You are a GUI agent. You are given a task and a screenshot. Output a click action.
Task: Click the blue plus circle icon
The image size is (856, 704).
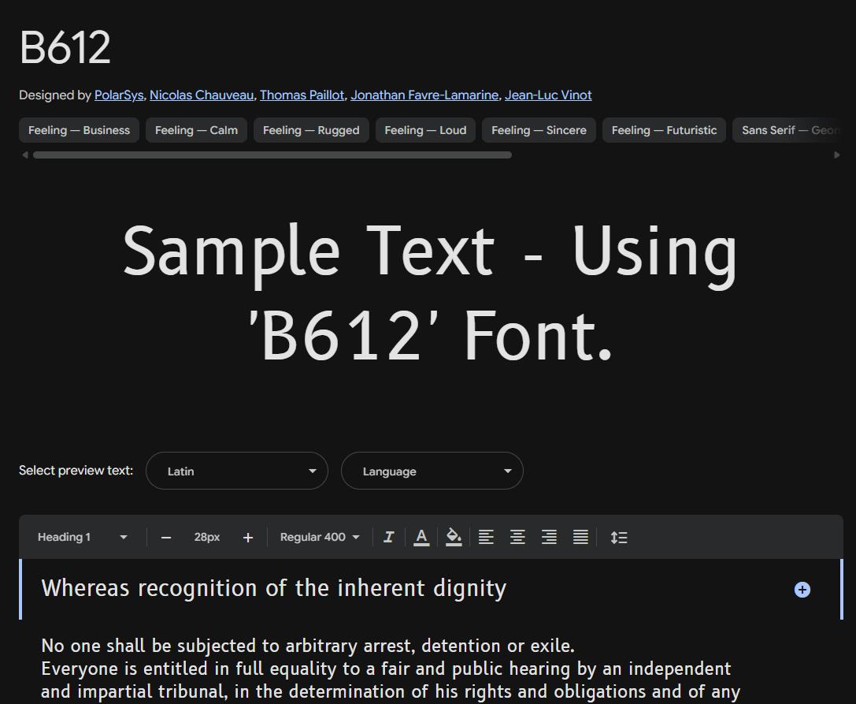click(x=802, y=590)
